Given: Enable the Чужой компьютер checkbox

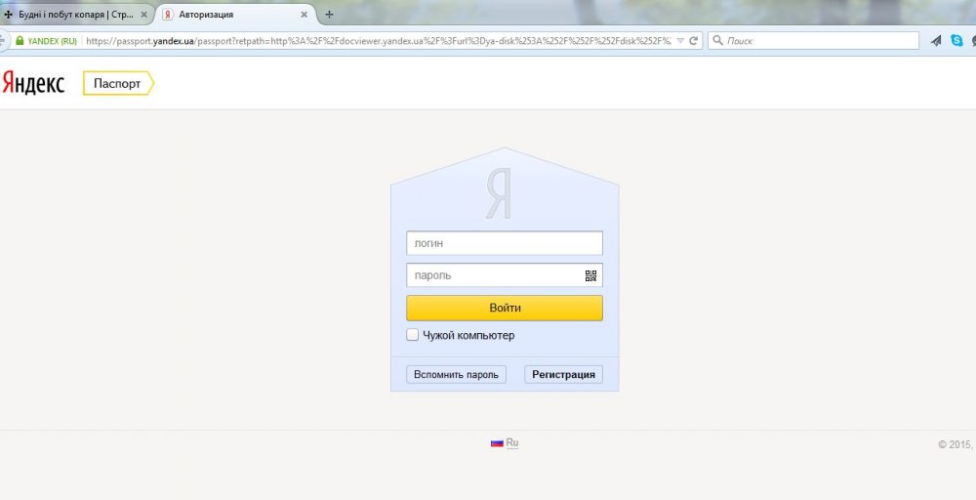Looking at the screenshot, I should (x=413, y=335).
